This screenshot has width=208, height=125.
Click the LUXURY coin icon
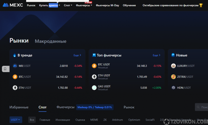point(173,66)
